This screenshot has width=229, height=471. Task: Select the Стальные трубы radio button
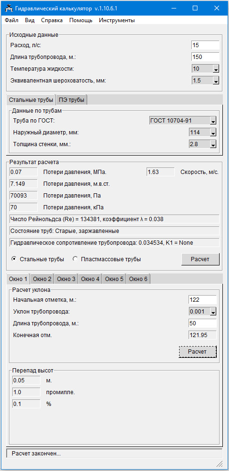14,259
